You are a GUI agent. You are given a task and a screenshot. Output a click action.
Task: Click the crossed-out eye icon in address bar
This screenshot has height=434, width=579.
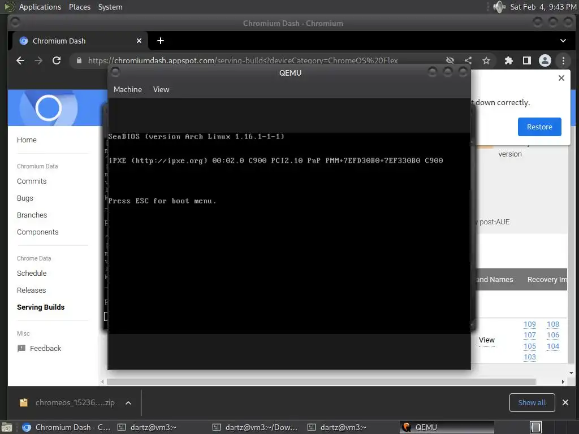coord(450,60)
